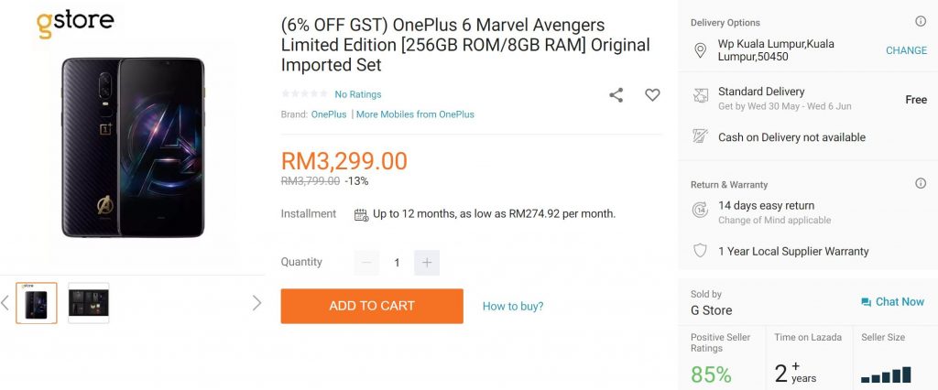The image size is (938, 390).
Task: Open the OnePlus brand link
Action: (329, 114)
